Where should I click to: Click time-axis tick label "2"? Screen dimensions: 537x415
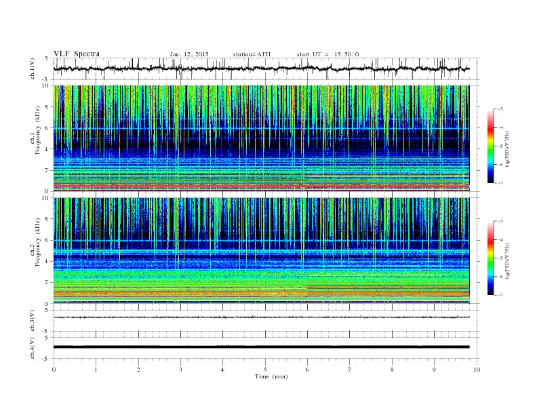(x=138, y=370)
